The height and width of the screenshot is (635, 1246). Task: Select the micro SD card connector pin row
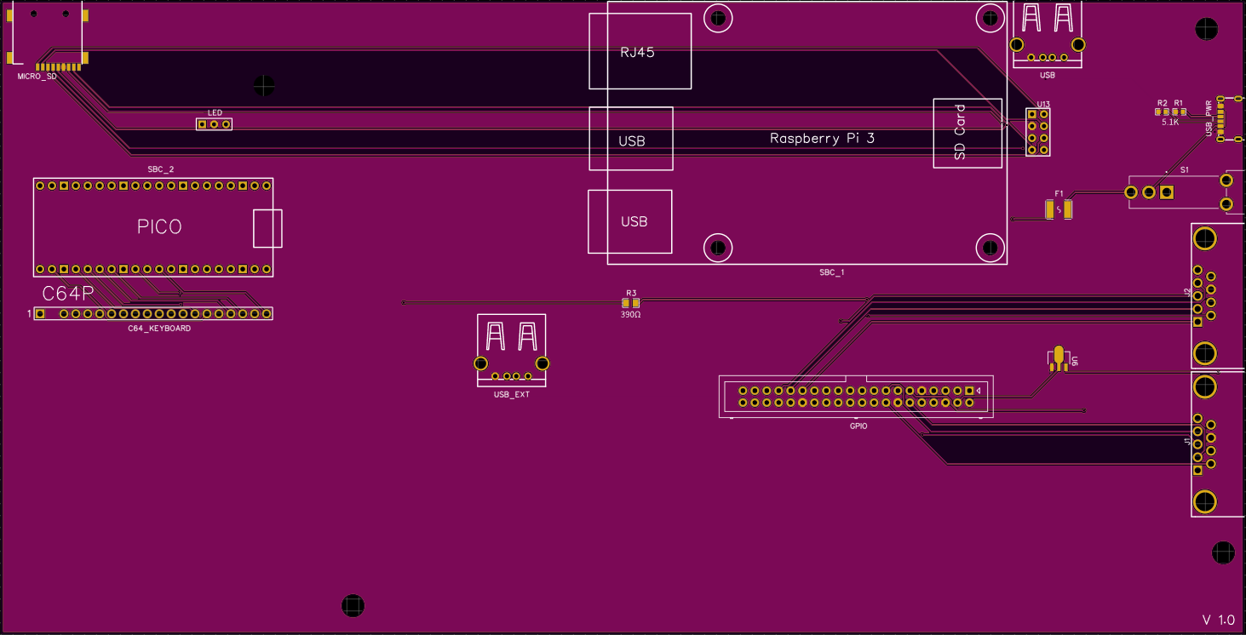(58, 66)
